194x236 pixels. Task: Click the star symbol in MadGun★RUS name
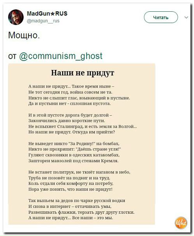[x=52, y=14]
